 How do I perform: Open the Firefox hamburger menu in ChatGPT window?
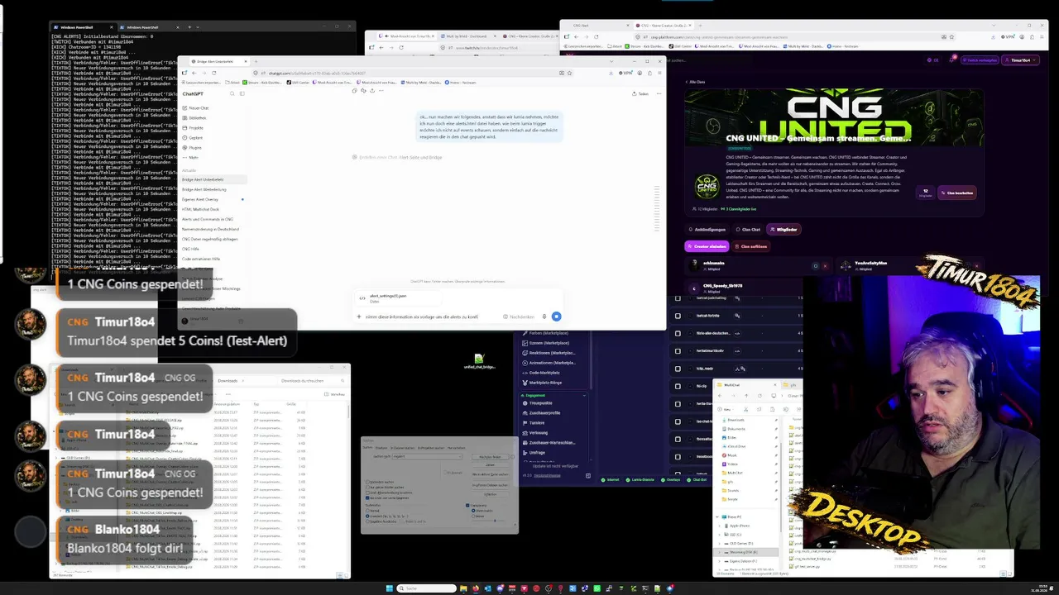(x=659, y=73)
